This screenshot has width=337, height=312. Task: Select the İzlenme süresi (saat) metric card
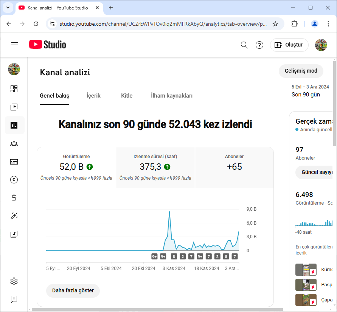click(x=155, y=168)
